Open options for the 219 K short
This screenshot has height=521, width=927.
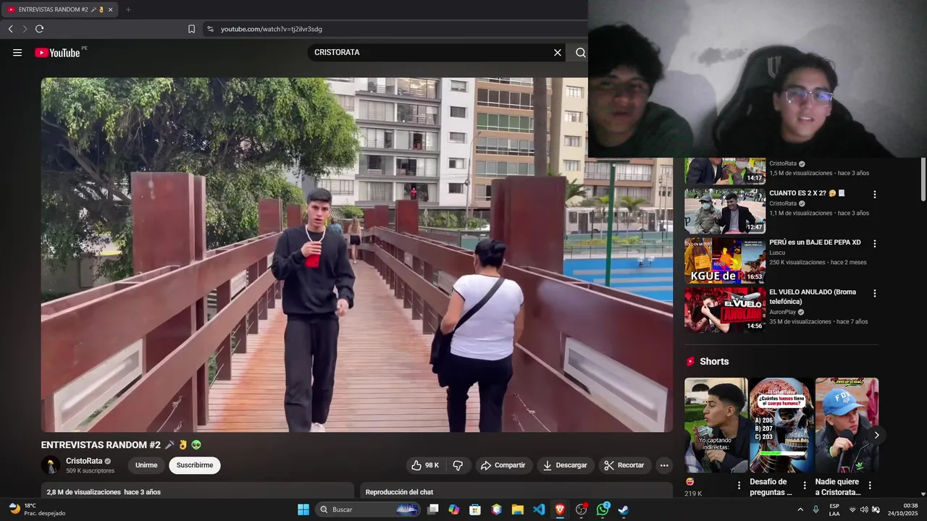(x=739, y=486)
